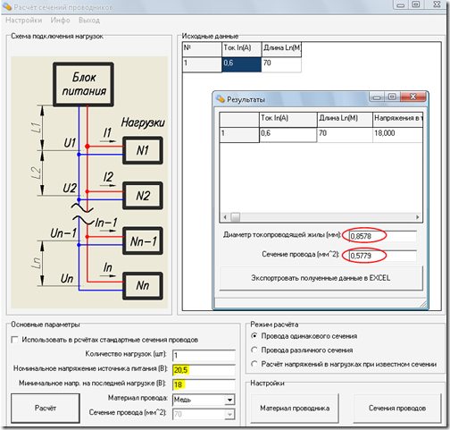Image resolution: width=450 pixels, height=430 pixels.
Task: Maximize the Результаты window
Action: click(x=392, y=97)
